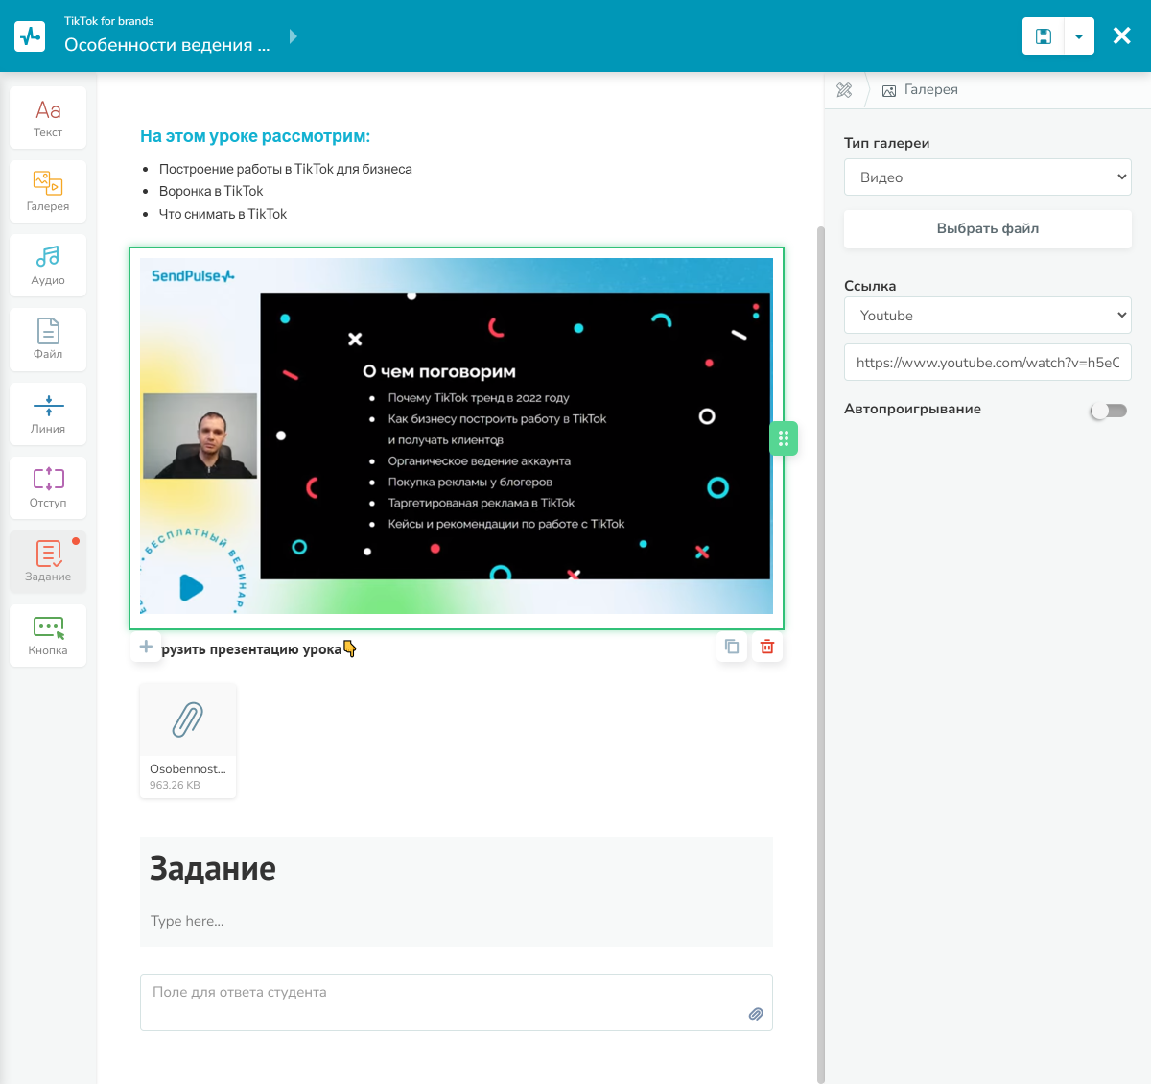Focus the Type here... task description
Viewport: 1151px width, 1084px height.
pyautogui.click(x=187, y=921)
